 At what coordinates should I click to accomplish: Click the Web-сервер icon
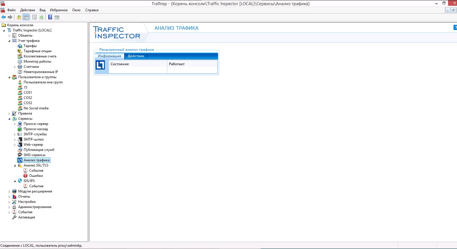pos(20,145)
